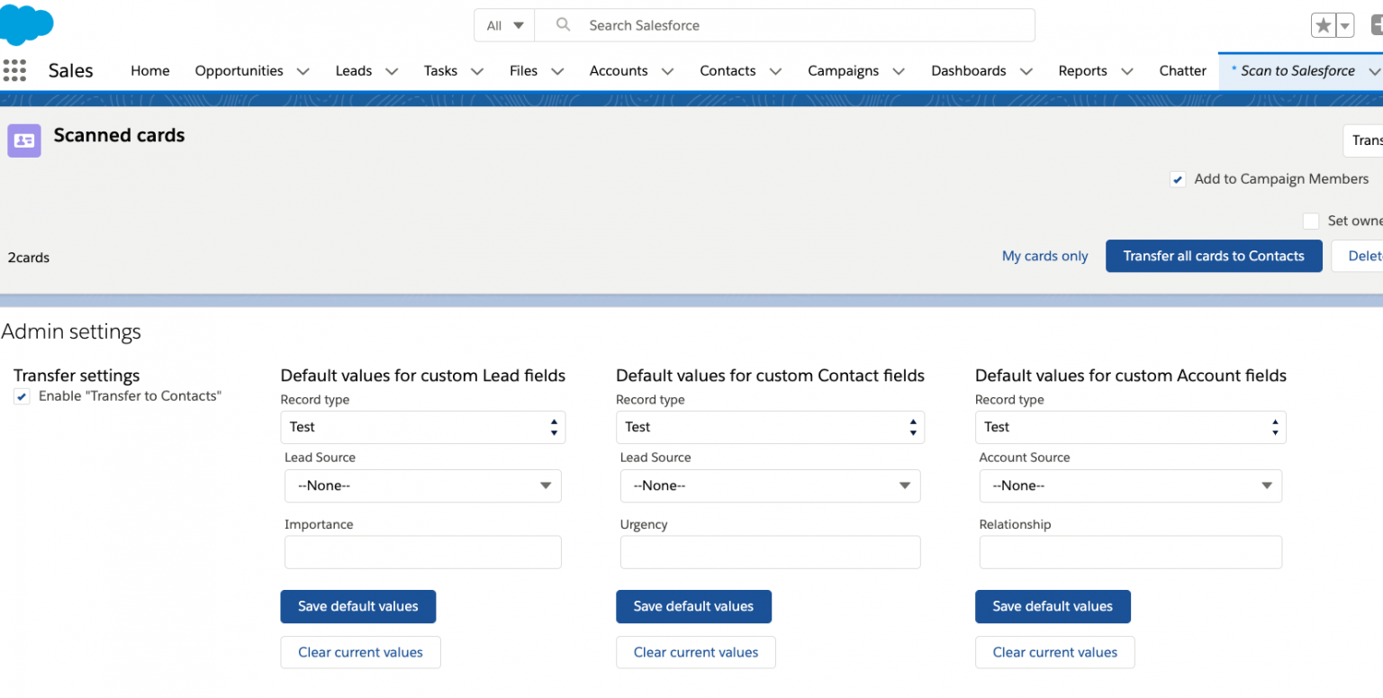Expand the Tasks tab chevron

pyautogui.click(x=476, y=71)
